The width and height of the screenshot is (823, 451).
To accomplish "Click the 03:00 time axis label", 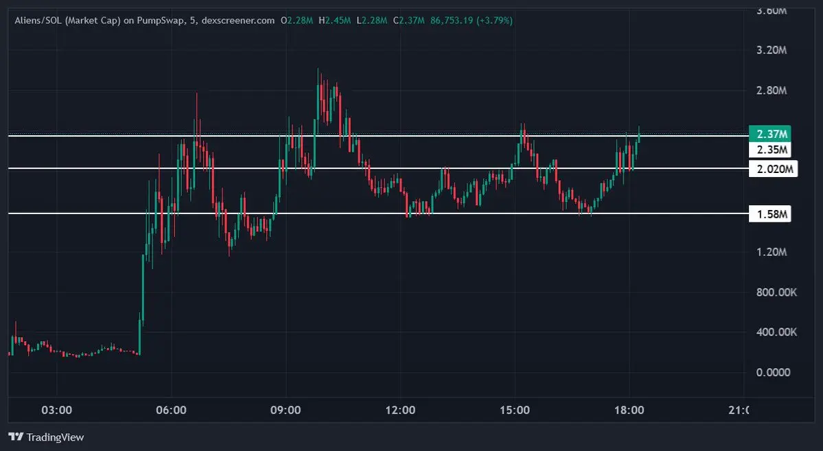I will [57, 410].
